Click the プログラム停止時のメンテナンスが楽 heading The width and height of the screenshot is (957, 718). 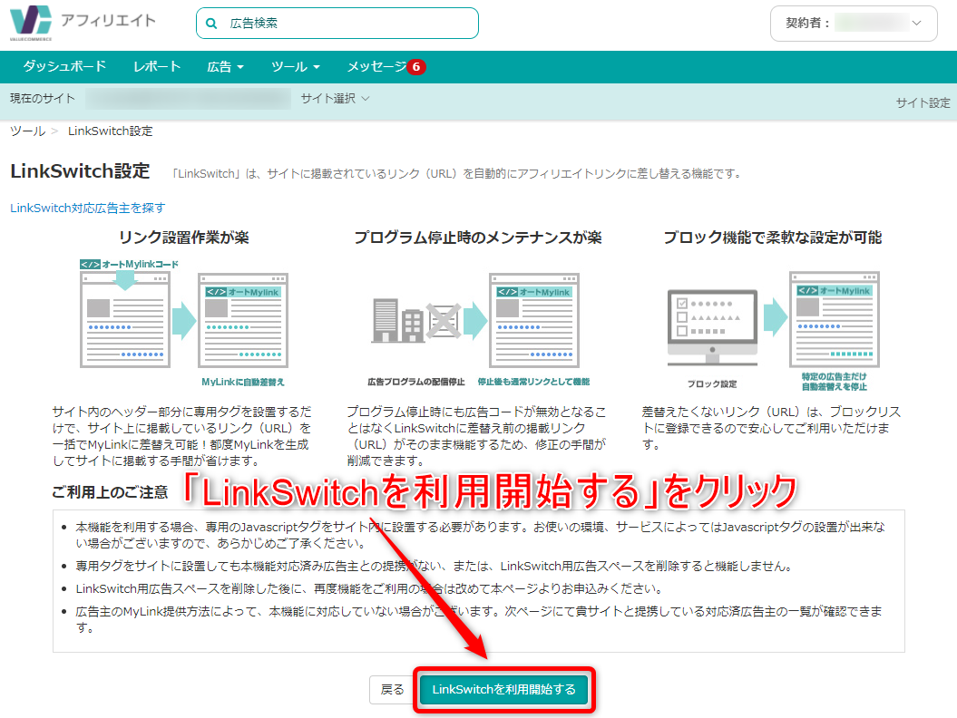pyautogui.click(x=478, y=238)
